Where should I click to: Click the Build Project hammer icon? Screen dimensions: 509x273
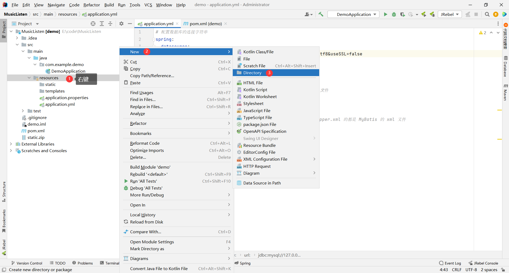point(321,14)
